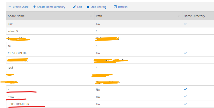Toggle Home Directory checkmark for ~ share
The width and height of the screenshot is (214, 108).
tap(186, 89)
